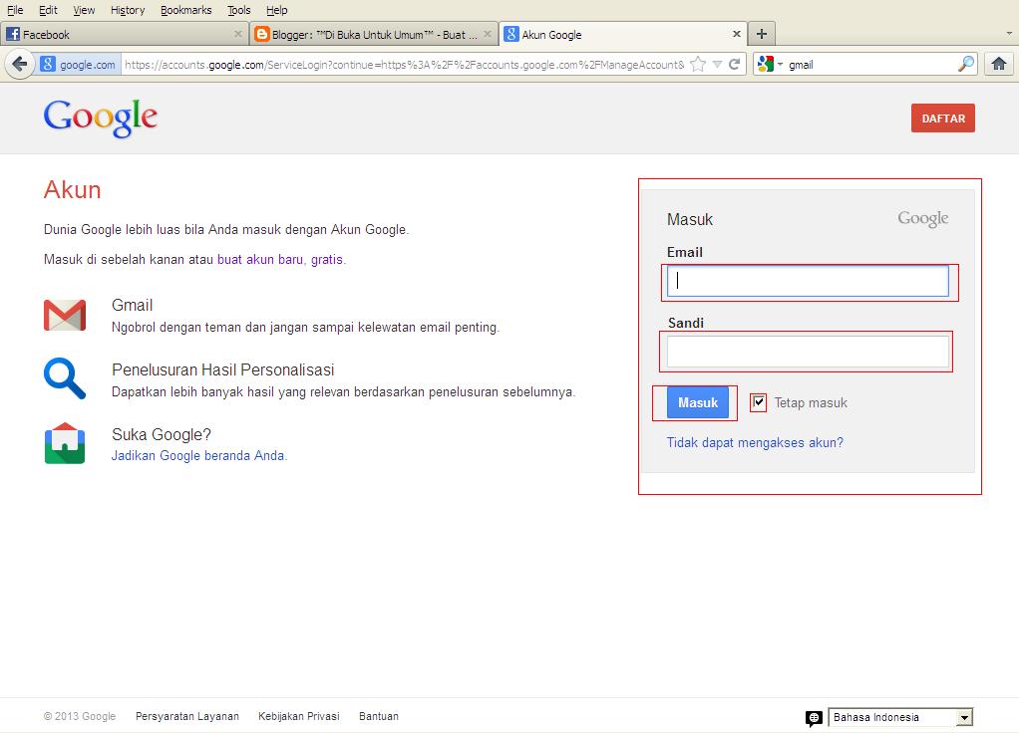Image resolution: width=1019 pixels, height=733 pixels.
Task: Click the Penelusuran Hasil Personalisasi heading
Action: (223, 369)
